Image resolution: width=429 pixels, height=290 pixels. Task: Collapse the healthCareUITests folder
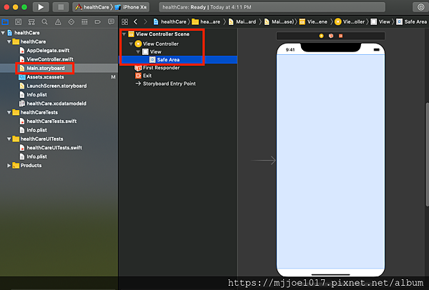click(x=9, y=139)
